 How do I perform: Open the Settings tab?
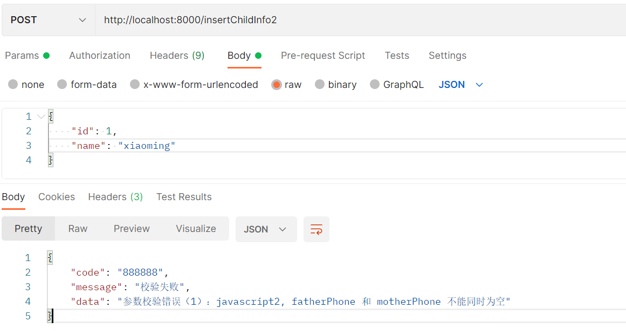pyautogui.click(x=448, y=56)
